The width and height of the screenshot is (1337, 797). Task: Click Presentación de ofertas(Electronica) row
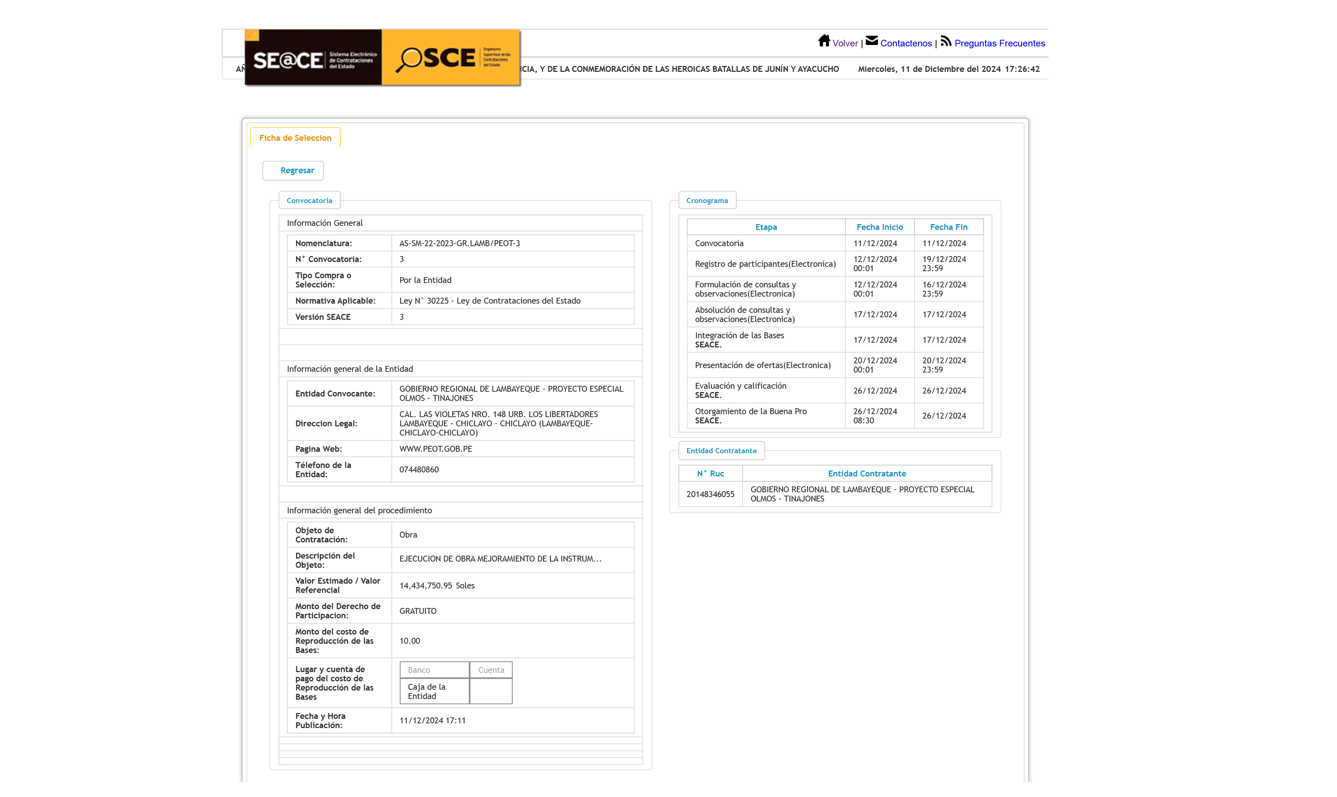835,366
